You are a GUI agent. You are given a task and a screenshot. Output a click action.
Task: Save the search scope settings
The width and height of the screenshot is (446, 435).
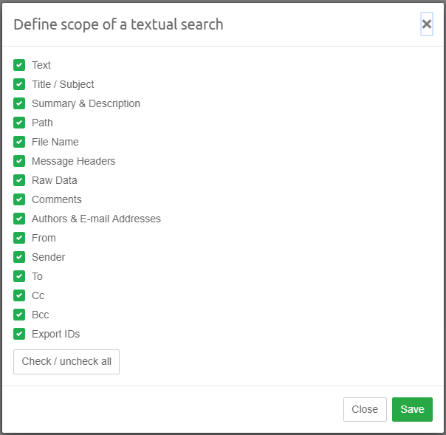[412, 410]
